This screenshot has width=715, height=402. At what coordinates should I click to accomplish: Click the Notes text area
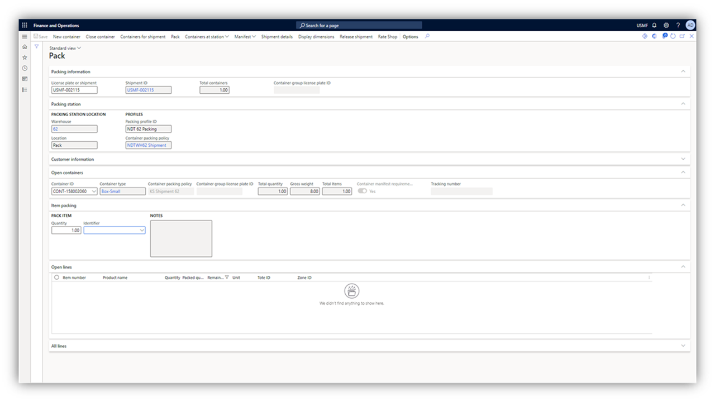pos(181,238)
